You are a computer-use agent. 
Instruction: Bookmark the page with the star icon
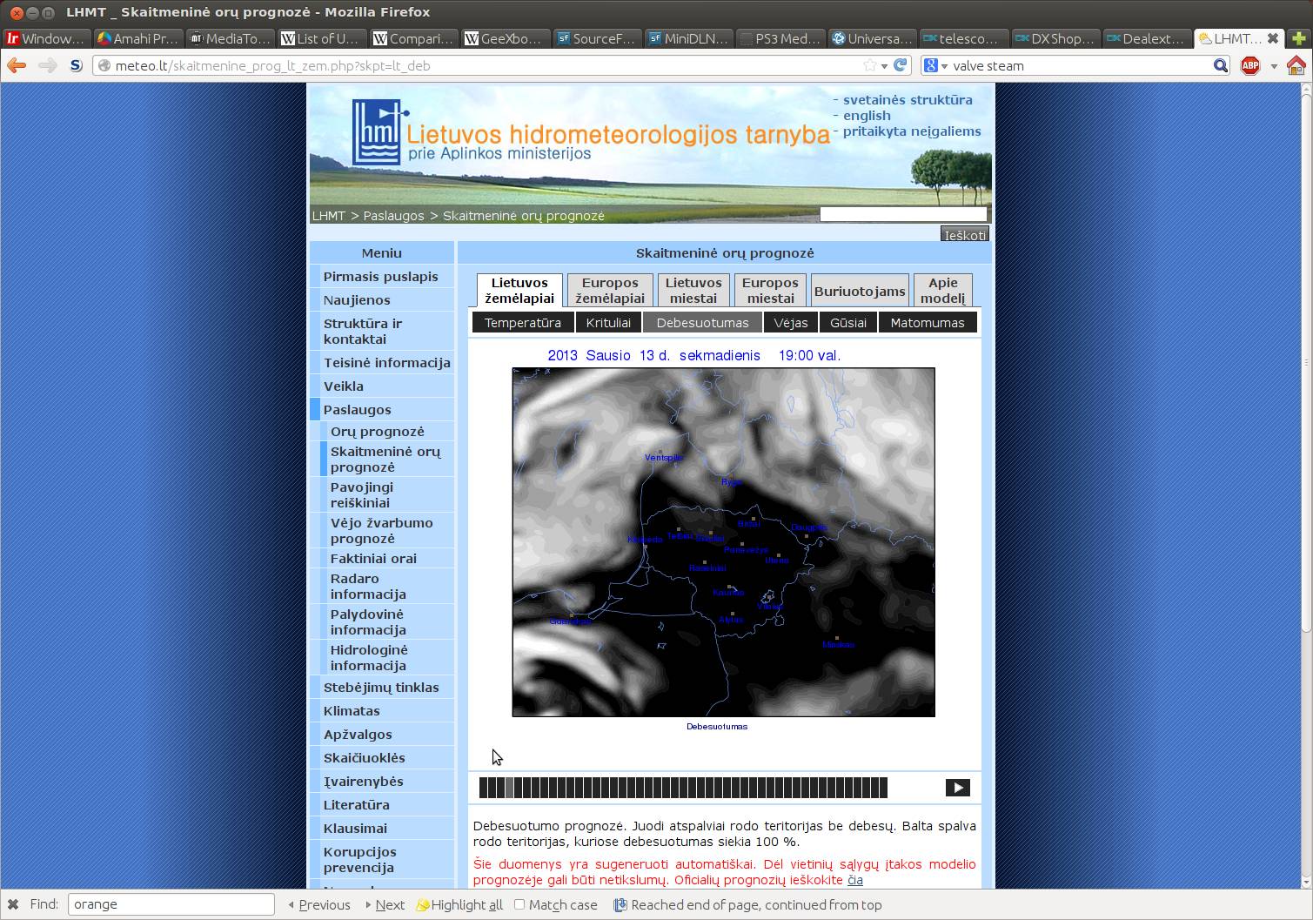(x=868, y=65)
